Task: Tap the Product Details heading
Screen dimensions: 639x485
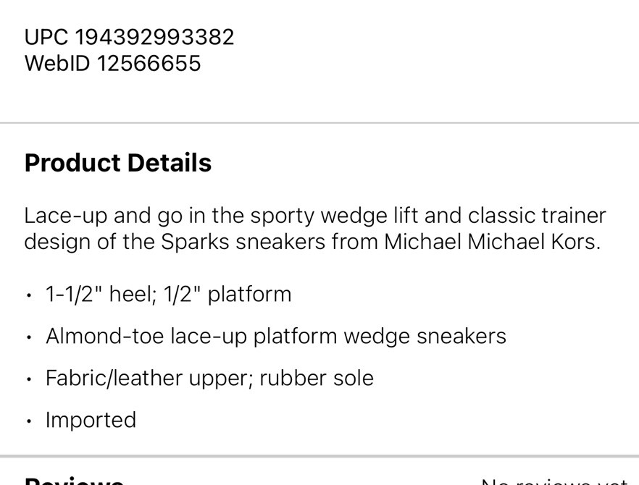Action: 117,163
